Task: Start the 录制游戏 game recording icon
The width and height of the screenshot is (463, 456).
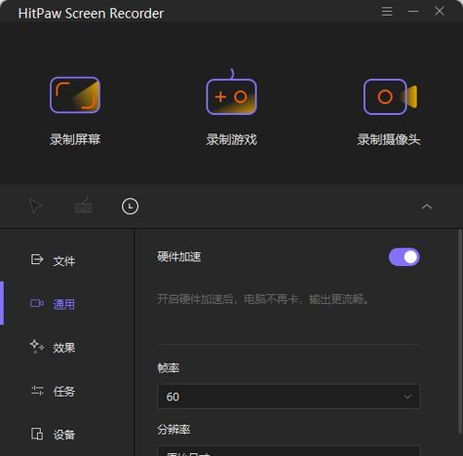Action: (x=231, y=93)
